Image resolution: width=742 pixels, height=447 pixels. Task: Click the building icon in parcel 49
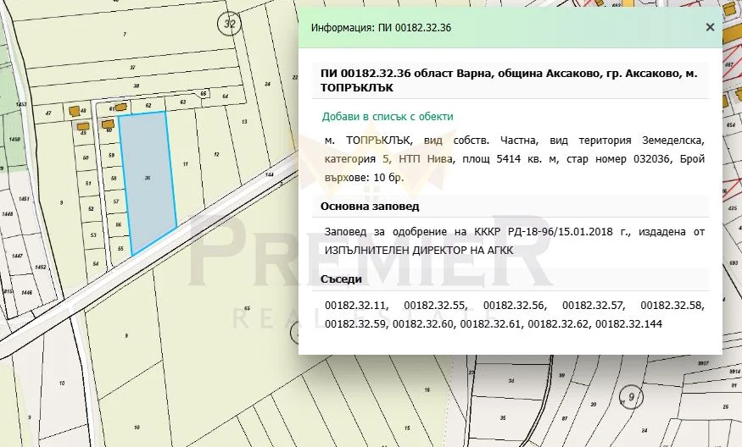(x=83, y=124)
